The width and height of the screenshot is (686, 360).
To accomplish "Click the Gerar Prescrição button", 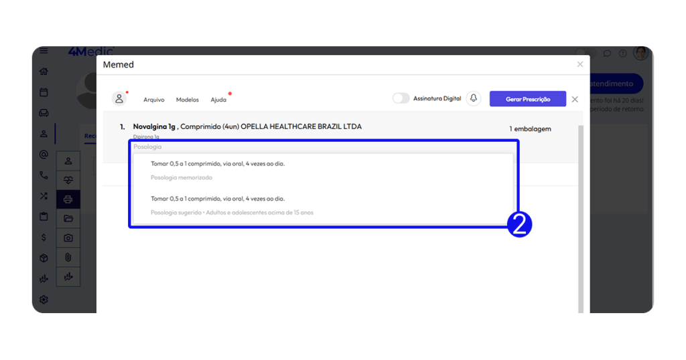I will point(527,99).
